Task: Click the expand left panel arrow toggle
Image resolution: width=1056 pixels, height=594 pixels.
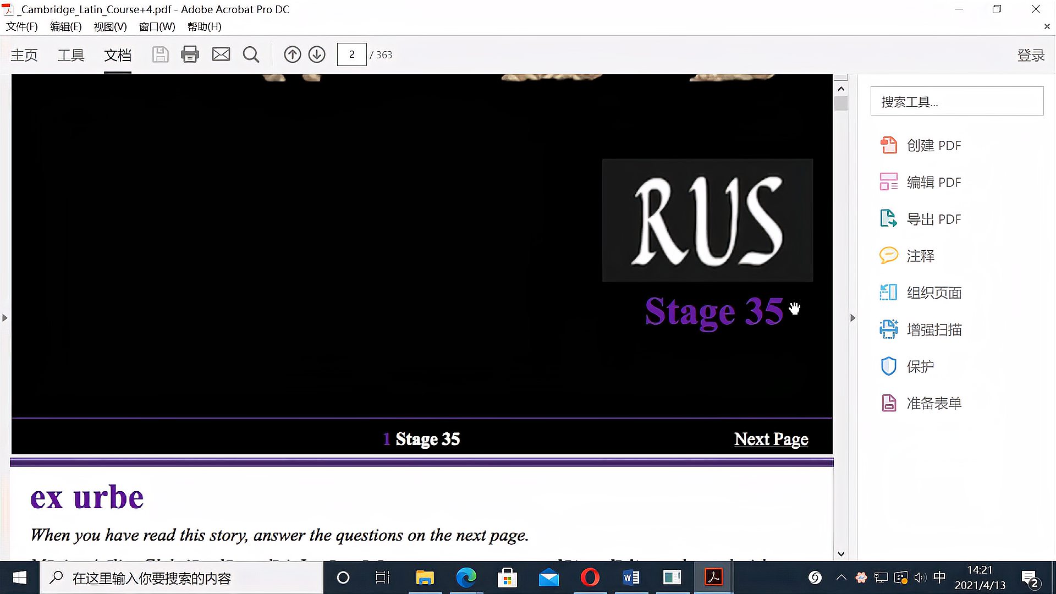Action: 6,318
